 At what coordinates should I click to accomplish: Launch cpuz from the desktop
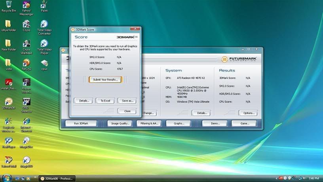click(44, 63)
